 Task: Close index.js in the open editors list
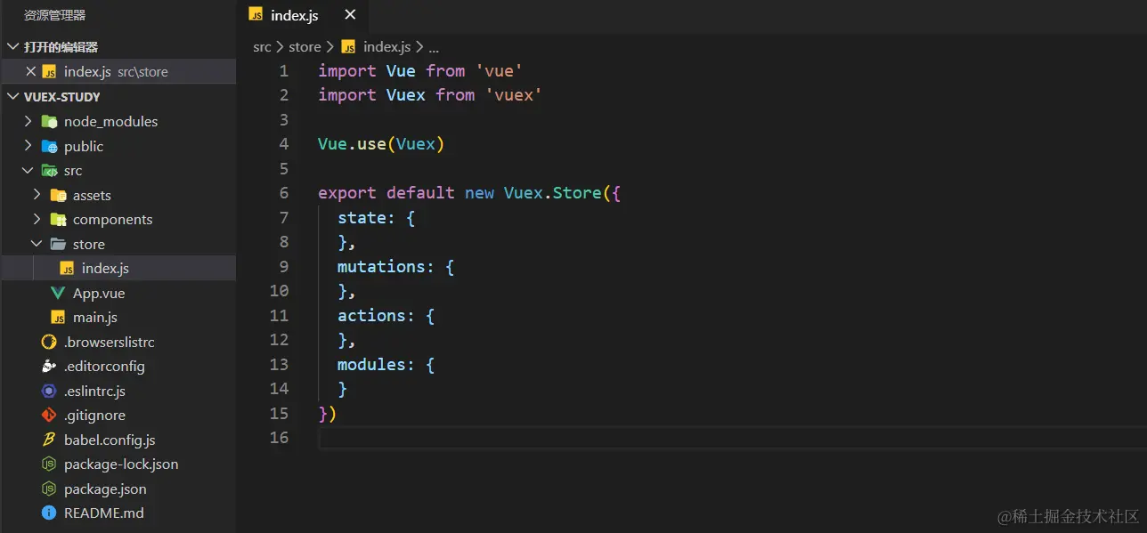(31, 71)
